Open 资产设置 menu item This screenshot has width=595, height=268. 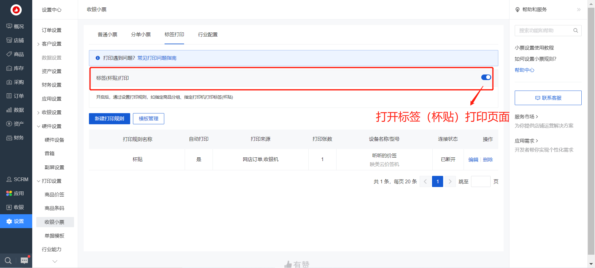52,71
